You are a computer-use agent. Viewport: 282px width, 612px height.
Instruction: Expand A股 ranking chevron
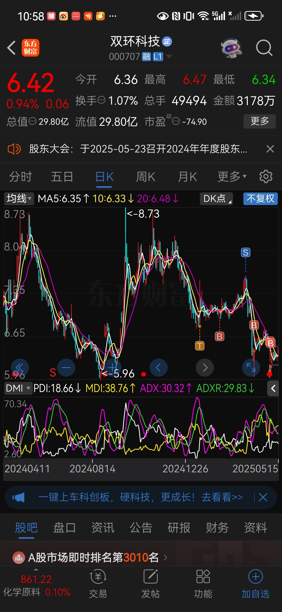coord(165,558)
